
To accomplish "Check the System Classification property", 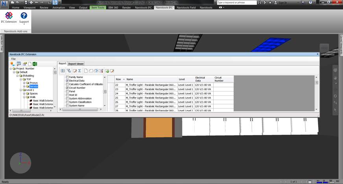I will 67,102.
